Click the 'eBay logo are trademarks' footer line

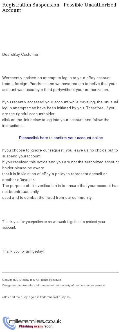tap(36, 297)
